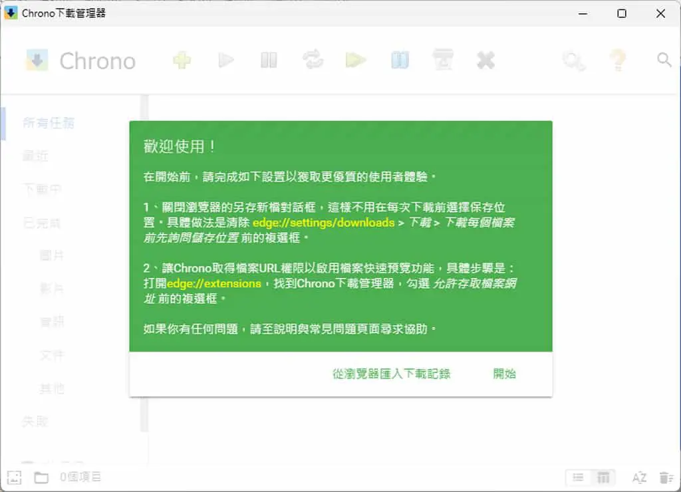
Task: Click the 開始 button in welcome dialog
Action: [504, 374]
